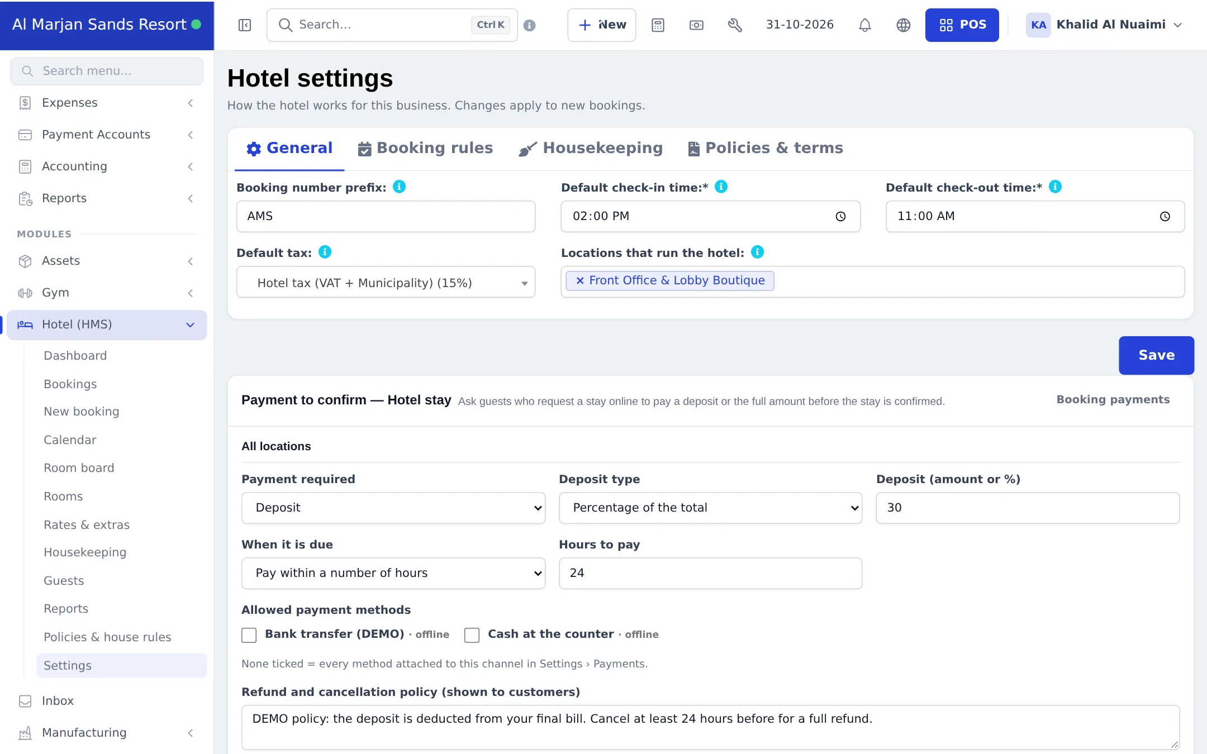
Task: Click the top Search box
Action: tap(392, 25)
